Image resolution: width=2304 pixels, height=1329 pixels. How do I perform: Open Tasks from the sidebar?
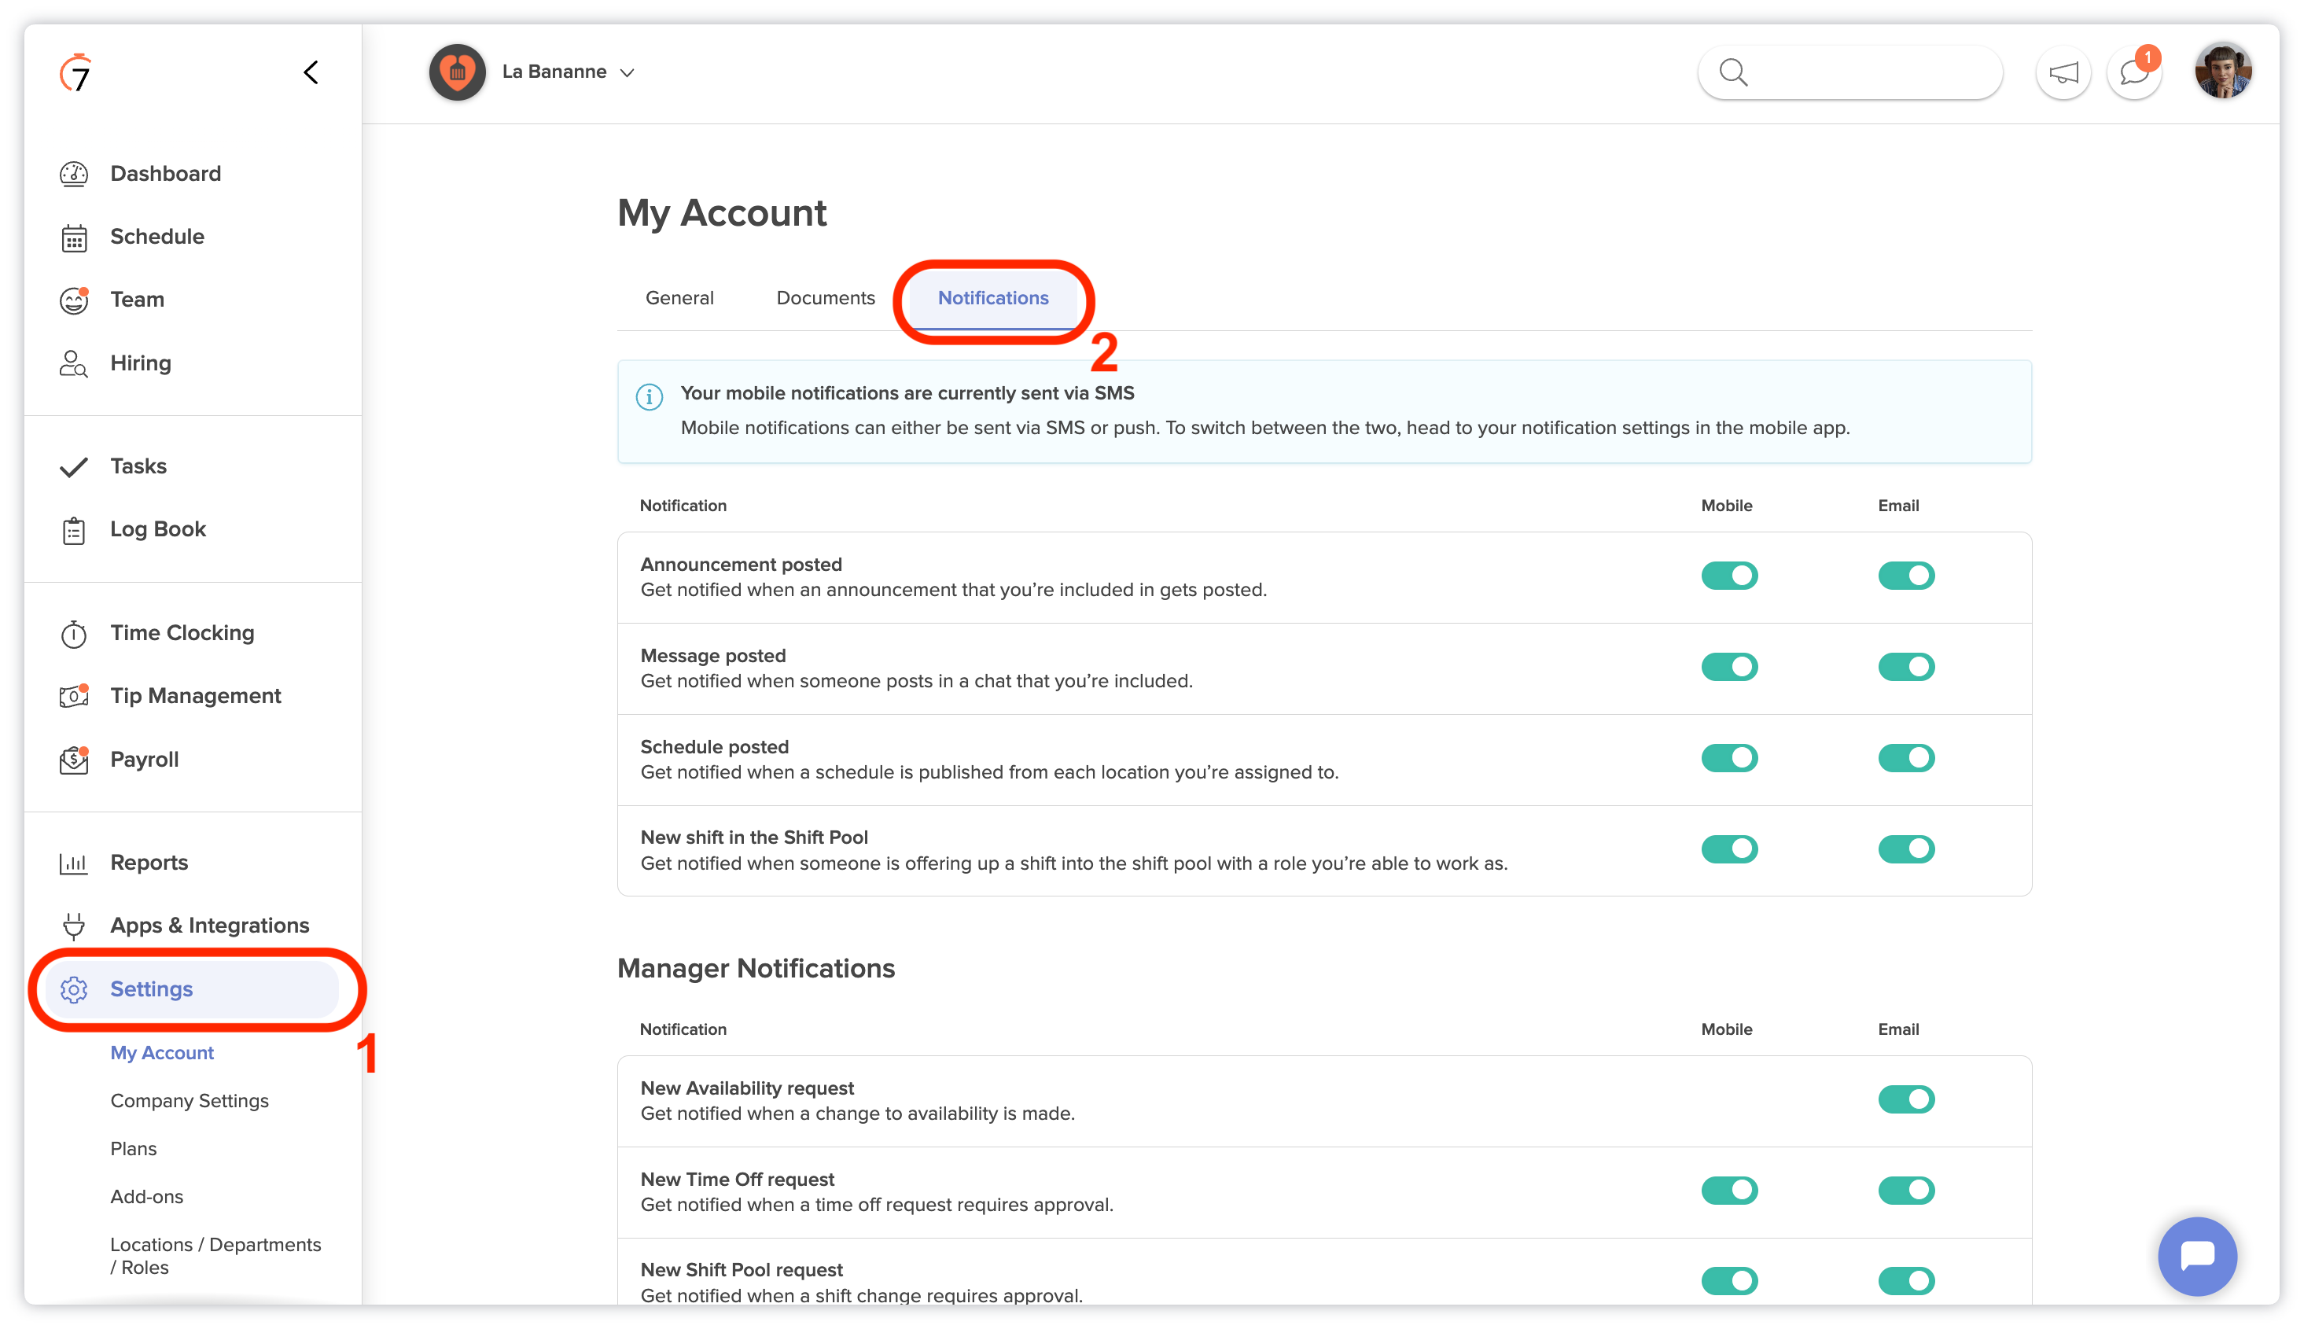(x=138, y=466)
